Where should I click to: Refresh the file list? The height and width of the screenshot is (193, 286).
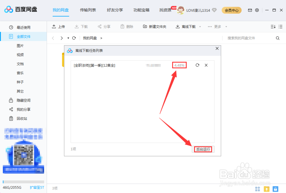pyautogui.click(x=74, y=38)
